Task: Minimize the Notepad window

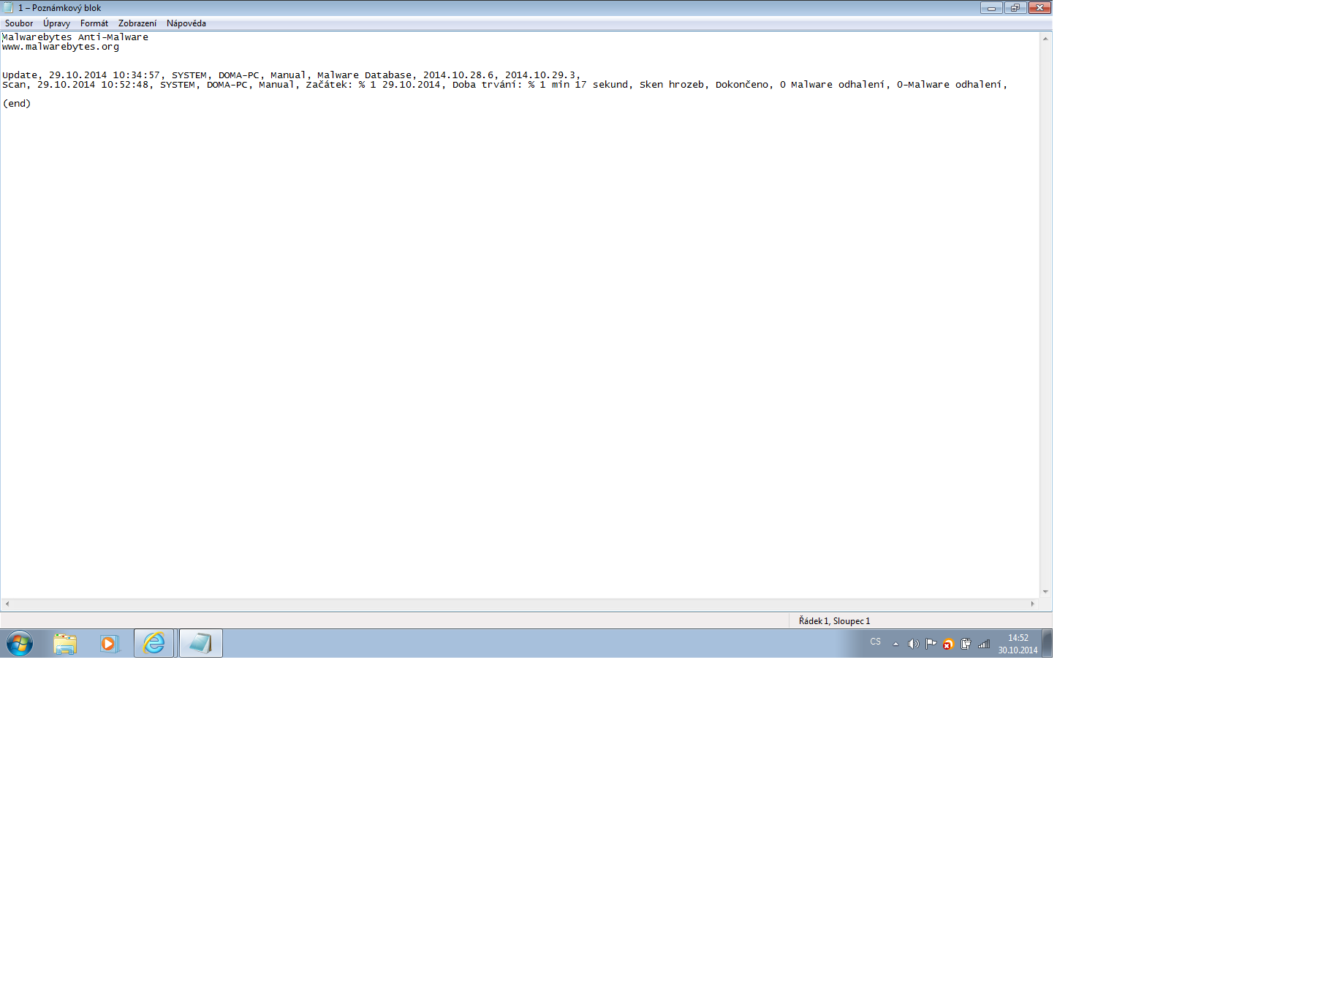Action: click(991, 8)
